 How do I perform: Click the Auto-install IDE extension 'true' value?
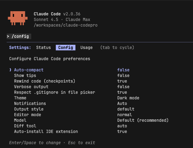pyautogui.click(x=122, y=132)
